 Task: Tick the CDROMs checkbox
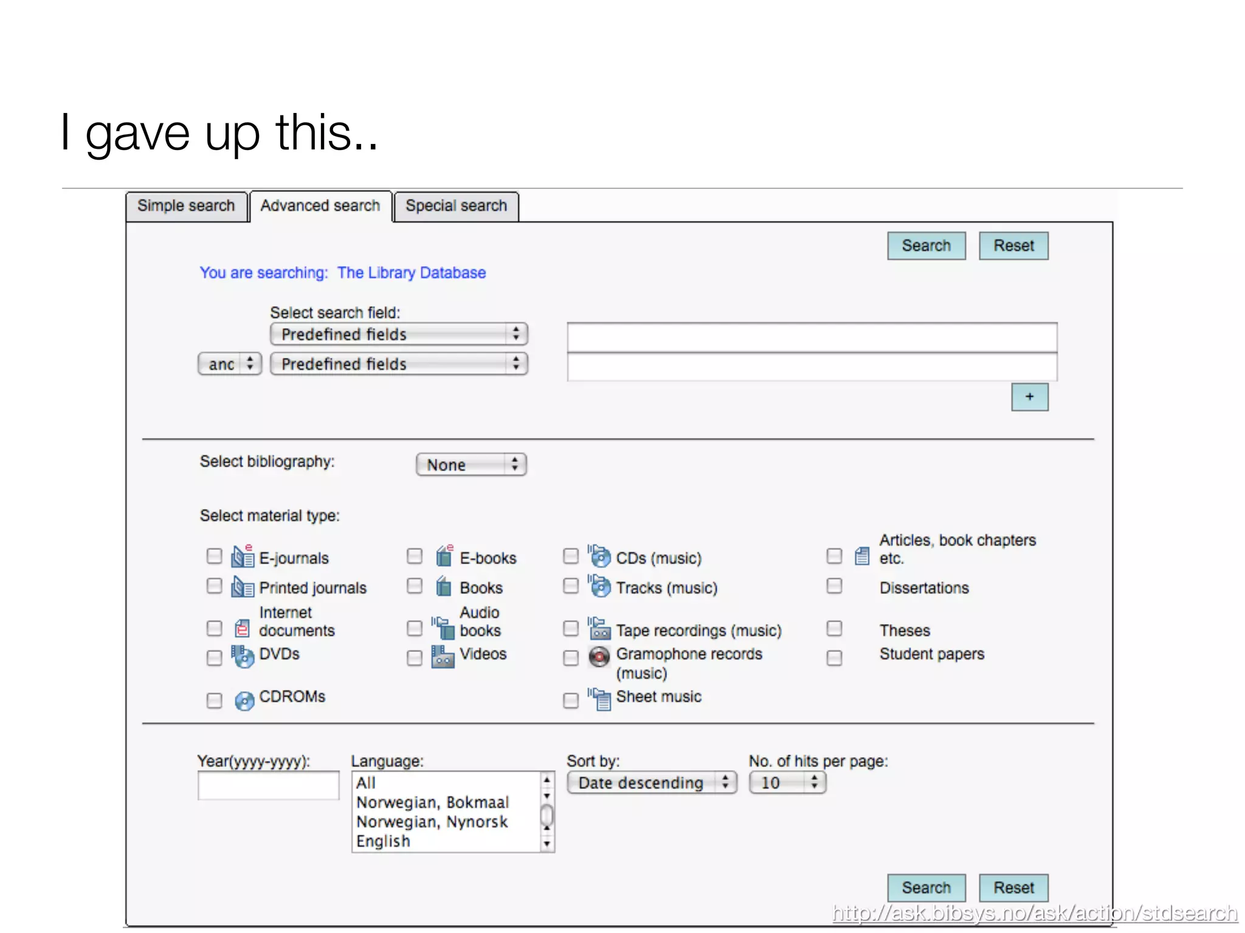pos(214,700)
